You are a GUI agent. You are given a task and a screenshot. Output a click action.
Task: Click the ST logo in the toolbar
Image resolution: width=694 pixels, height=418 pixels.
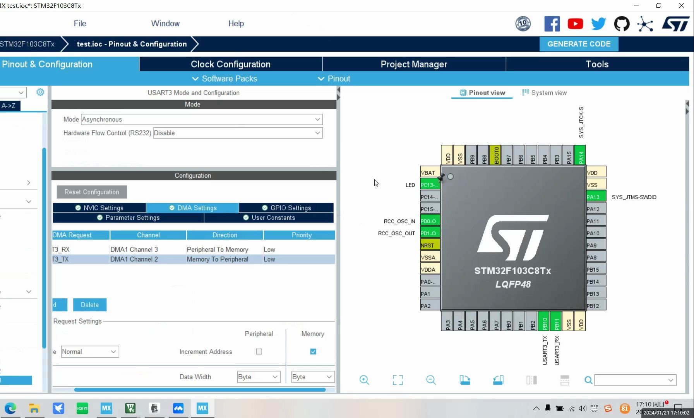point(676,24)
